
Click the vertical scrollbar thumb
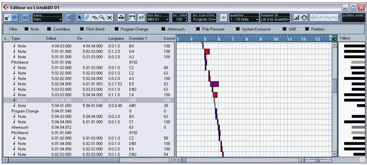334,85
